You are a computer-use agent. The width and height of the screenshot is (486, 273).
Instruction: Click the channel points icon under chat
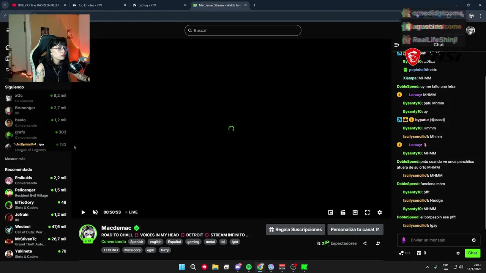401,253
